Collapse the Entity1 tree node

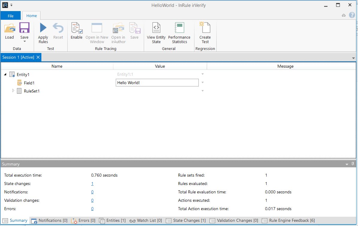pos(5,74)
